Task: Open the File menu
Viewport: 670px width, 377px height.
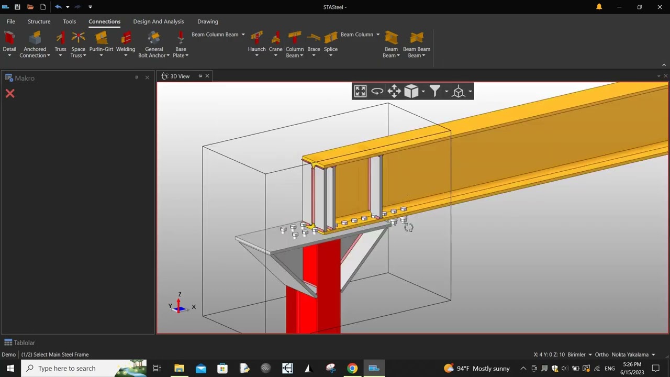Action: pos(10,21)
